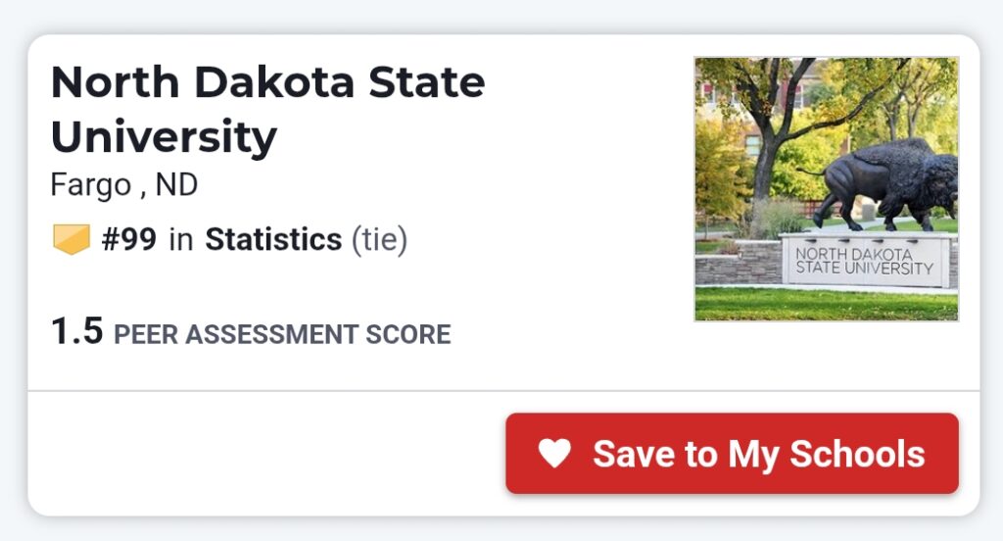Click the green lawn in campus photo

click(826, 304)
